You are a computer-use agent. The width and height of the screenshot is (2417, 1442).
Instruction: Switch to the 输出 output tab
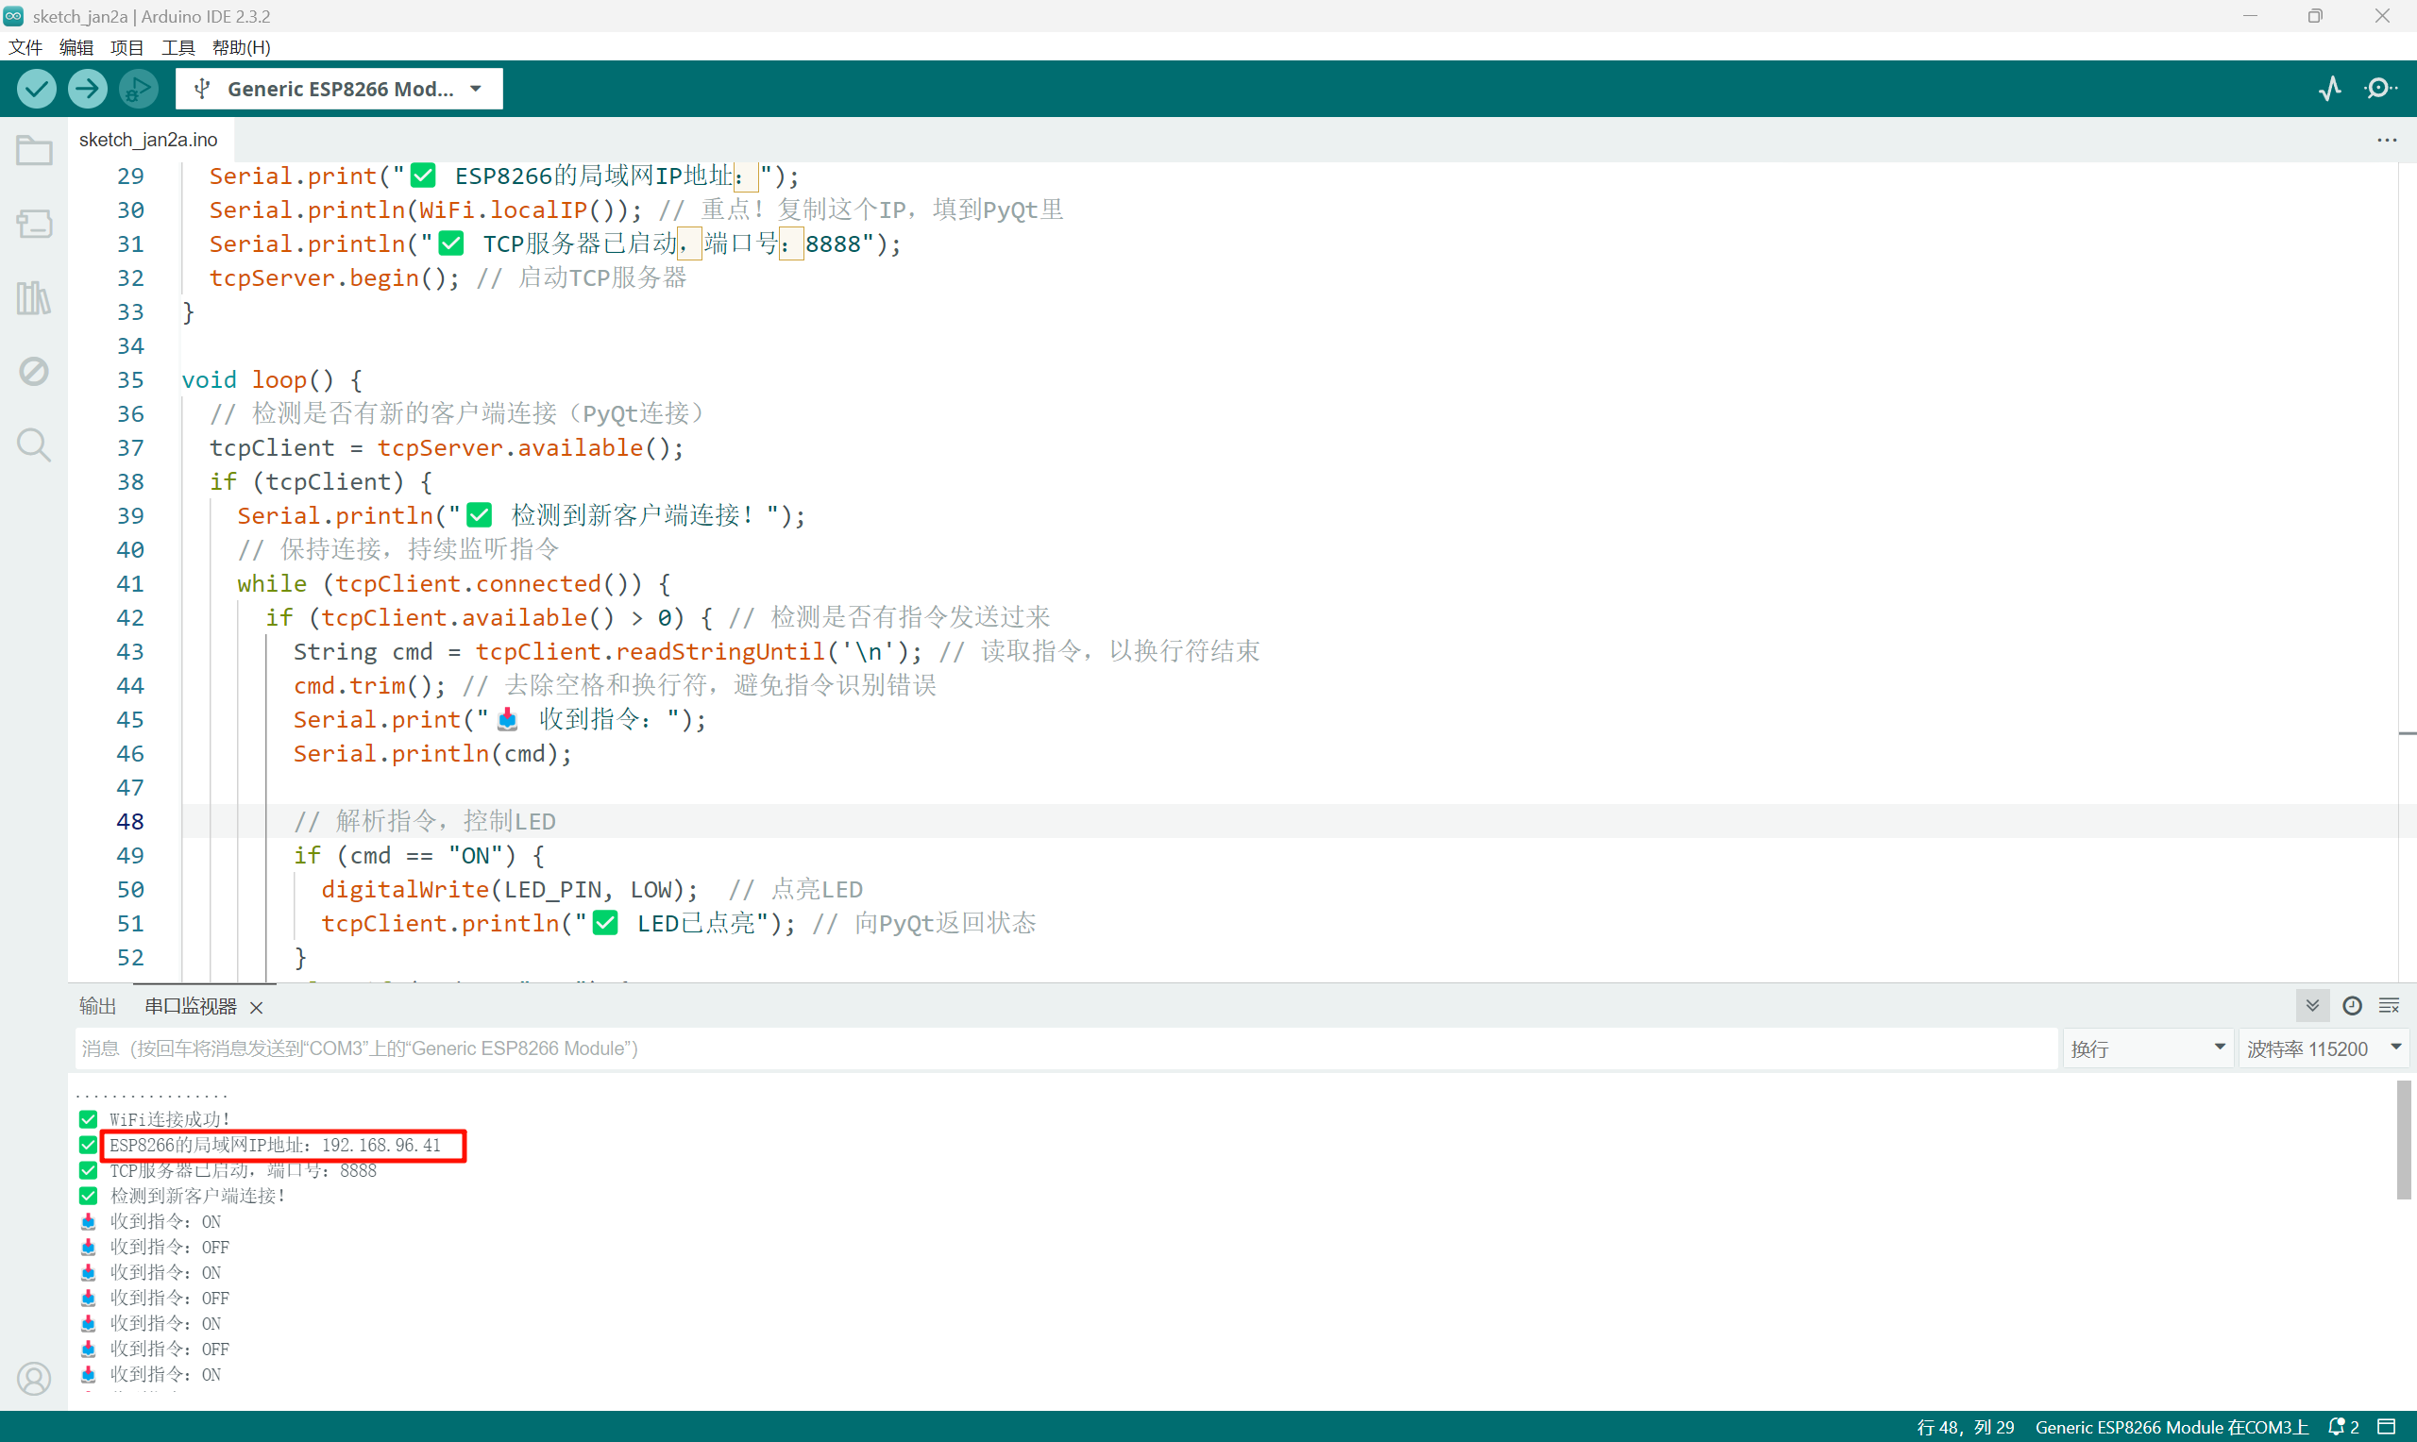coord(97,1006)
